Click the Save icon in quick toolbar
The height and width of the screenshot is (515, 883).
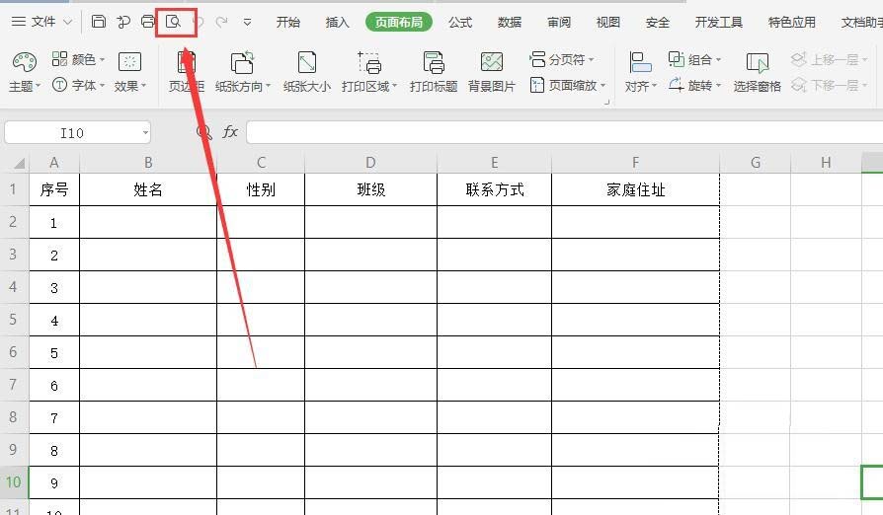click(x=99, y=22)
